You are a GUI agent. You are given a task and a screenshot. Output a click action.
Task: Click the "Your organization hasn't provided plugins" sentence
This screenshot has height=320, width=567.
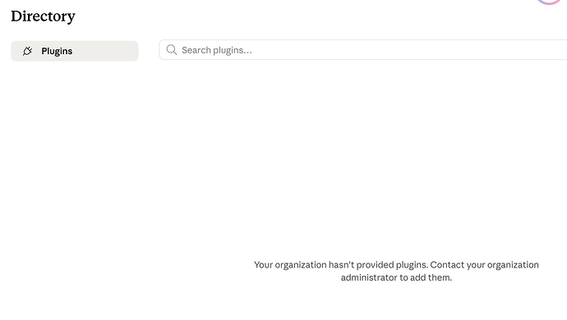pyautogui.click(x=341, y=265)
